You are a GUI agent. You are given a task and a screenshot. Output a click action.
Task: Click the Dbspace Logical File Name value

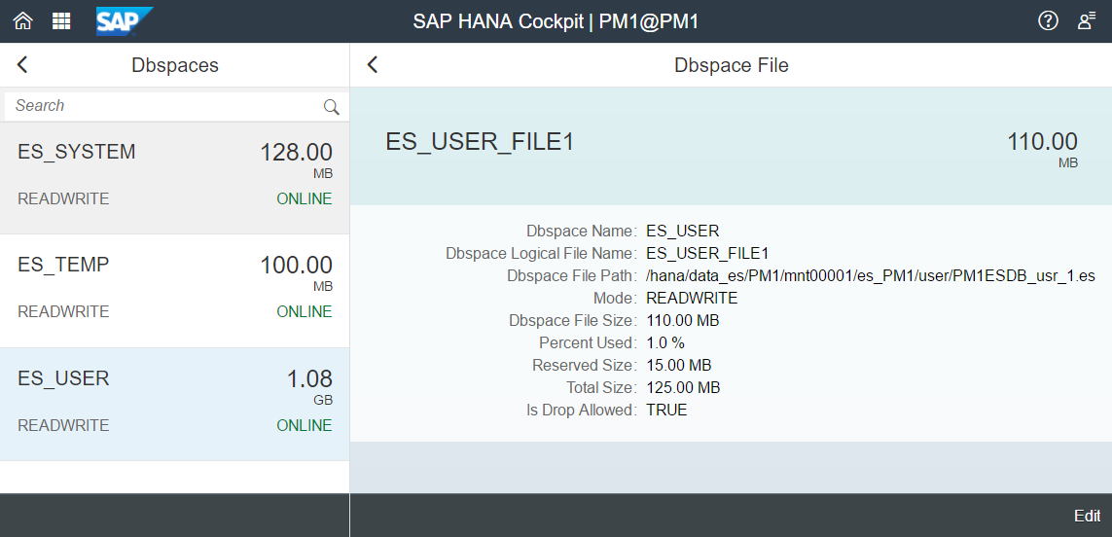pos(707,253)
